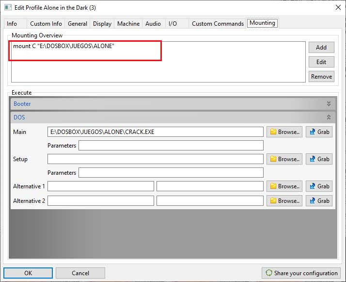The width and height of the screenshot is (346, 282).
Task: Switch to the Display tab
Action: coord(102,24)
